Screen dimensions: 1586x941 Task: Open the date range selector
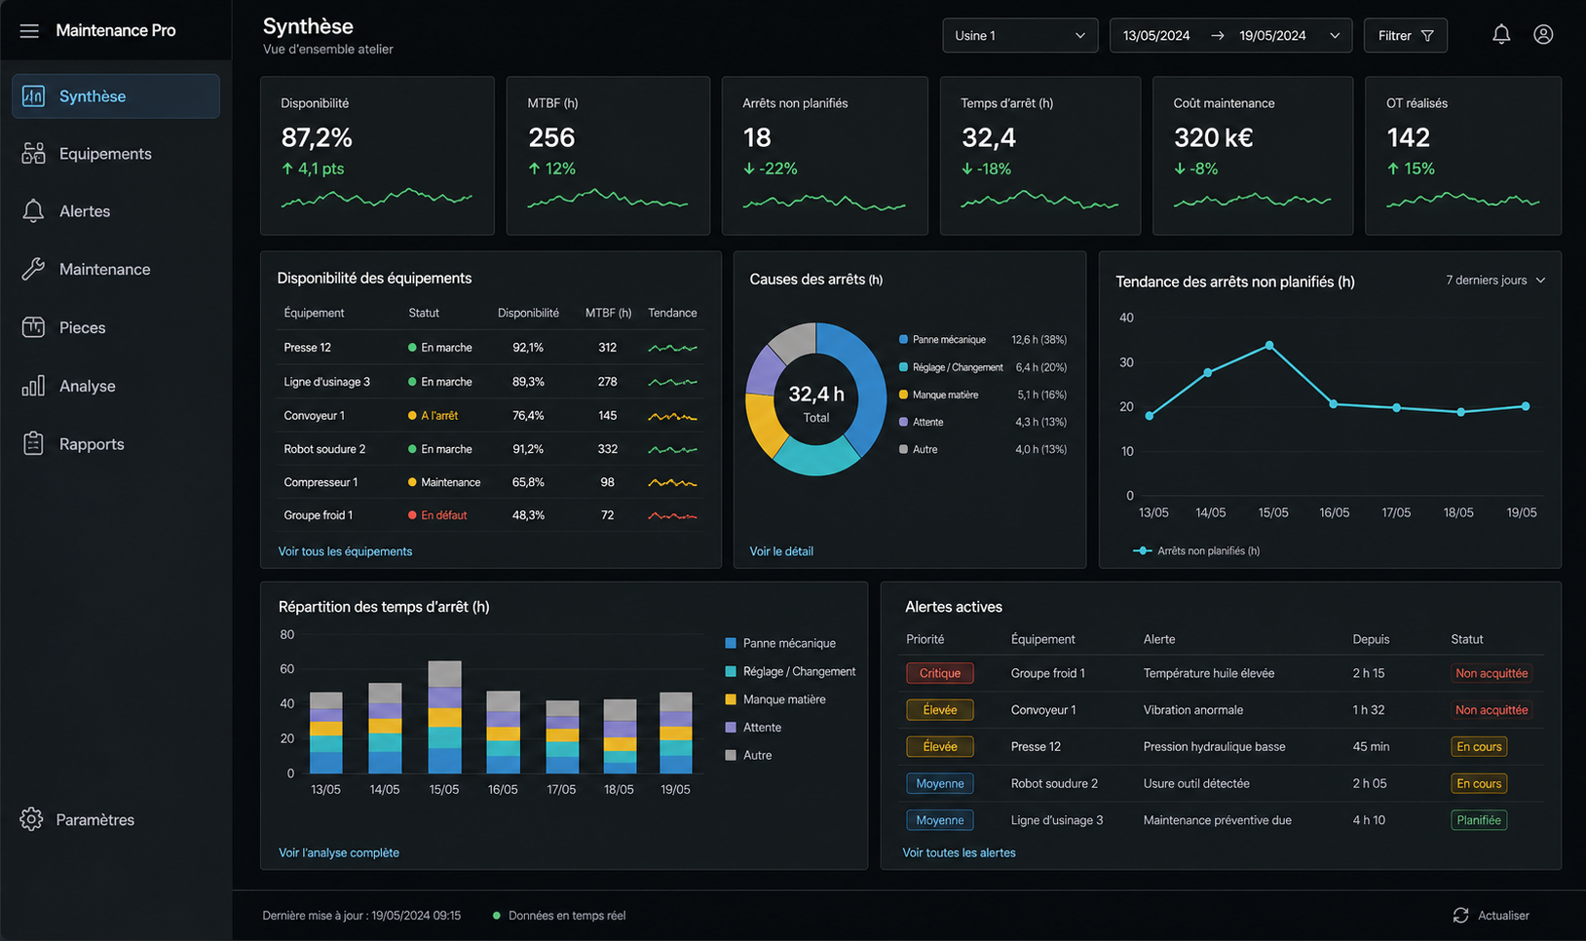[1230, 36]
